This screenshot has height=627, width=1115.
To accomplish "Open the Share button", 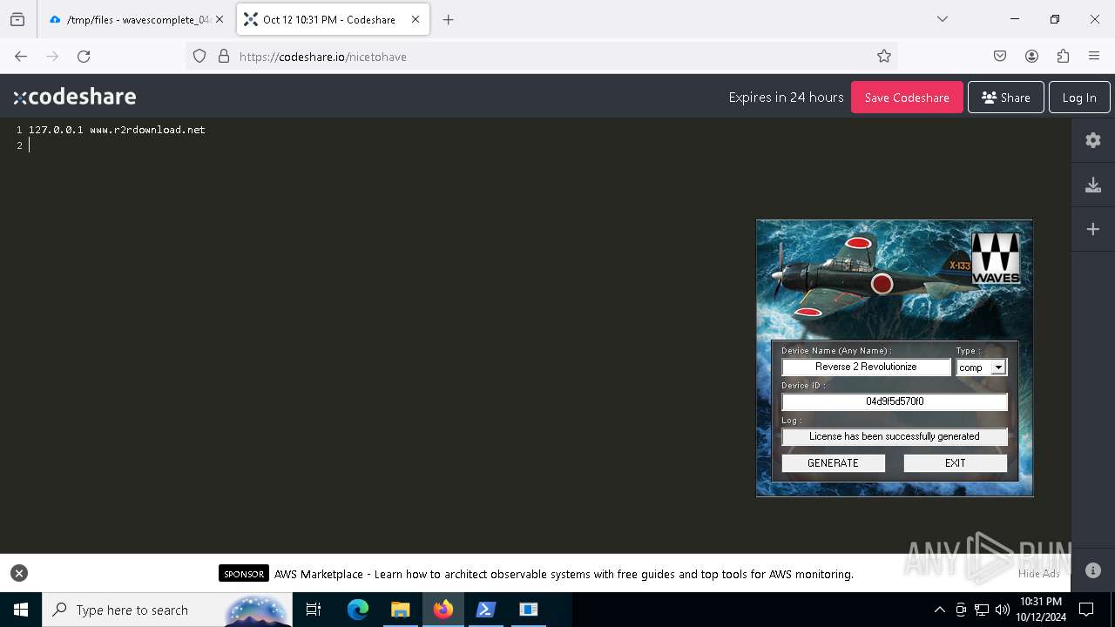I will (1005, 98).
